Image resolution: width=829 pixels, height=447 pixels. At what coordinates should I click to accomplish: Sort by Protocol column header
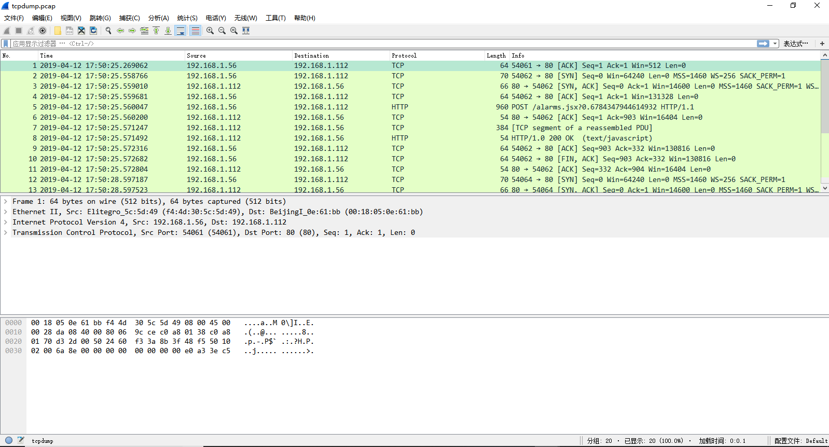point(437,55)
